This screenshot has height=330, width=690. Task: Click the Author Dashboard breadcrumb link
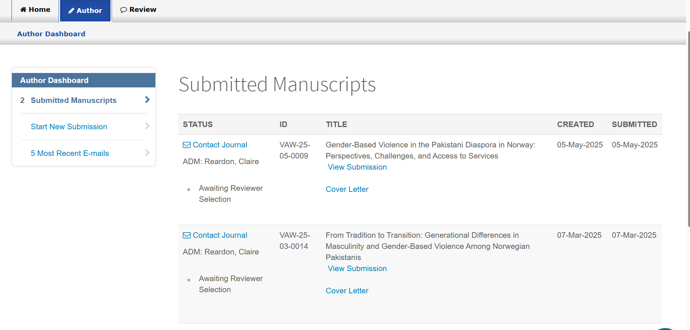pyautogui.click(x=51, y=34)
